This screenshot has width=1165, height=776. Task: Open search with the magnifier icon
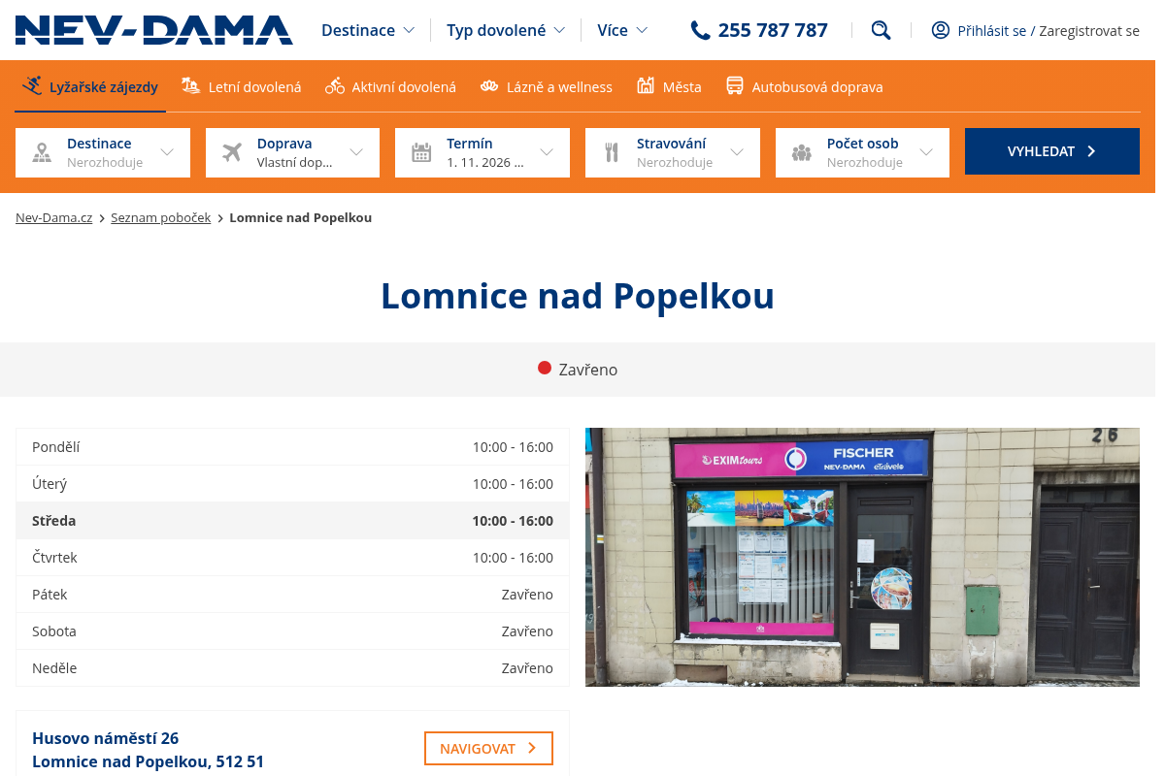(x=881, y=30)
